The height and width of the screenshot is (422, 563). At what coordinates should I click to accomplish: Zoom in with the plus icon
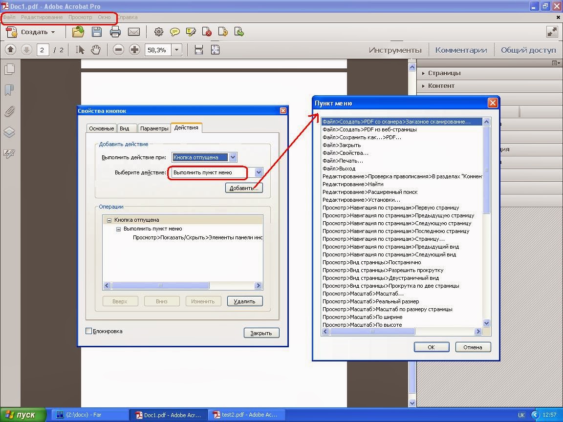135,49
